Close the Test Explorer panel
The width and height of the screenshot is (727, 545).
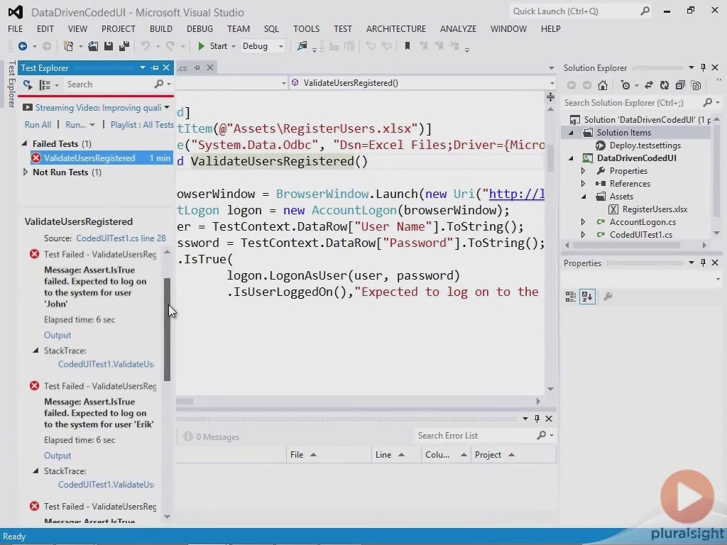pyautogui.click(x=166, y=67)
